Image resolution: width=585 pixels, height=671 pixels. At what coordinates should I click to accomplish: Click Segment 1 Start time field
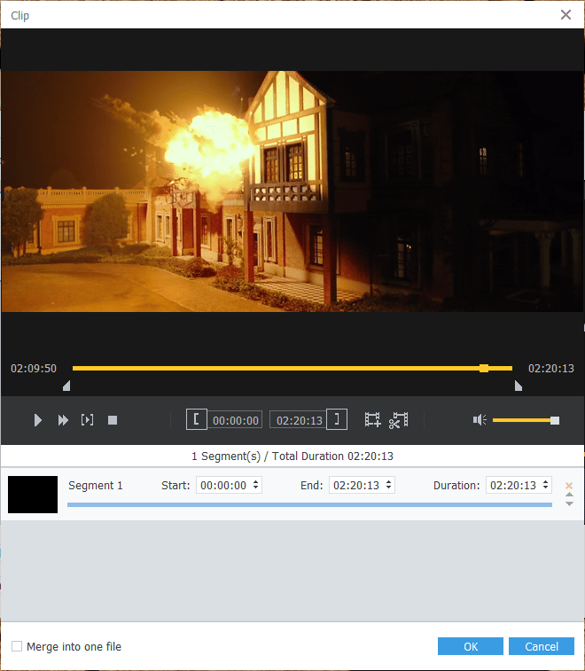coord(229,485)
